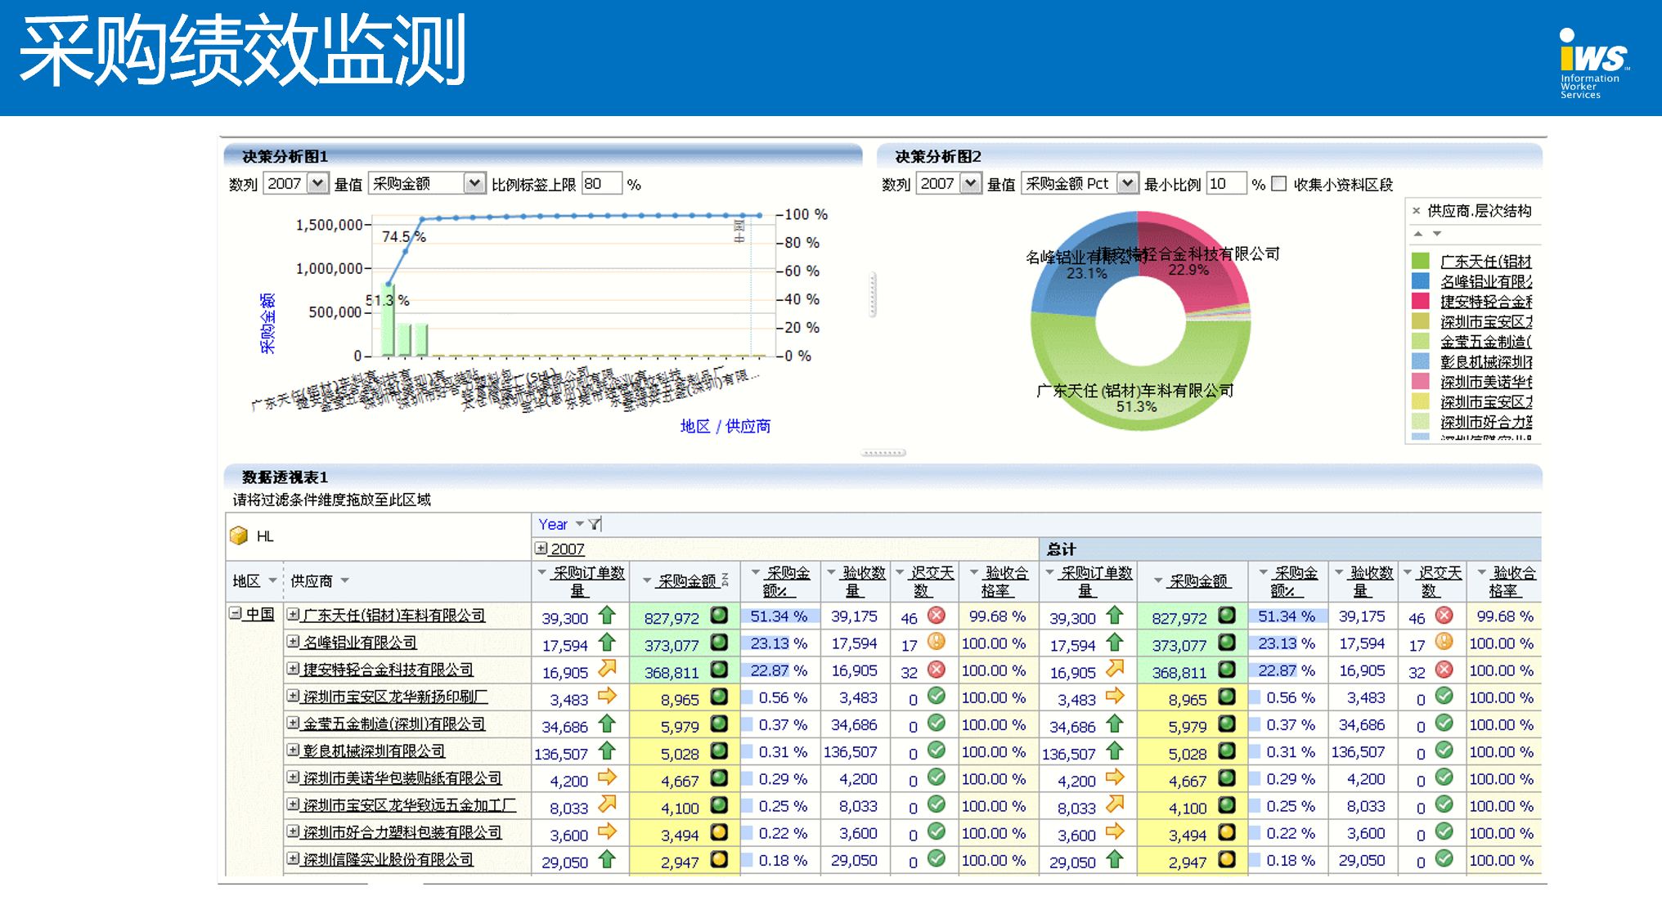This screenshot has width=1662, height=914.
Task: Open supplier link 深圳信隆实业股份有限公司
Action: (388, 860)
